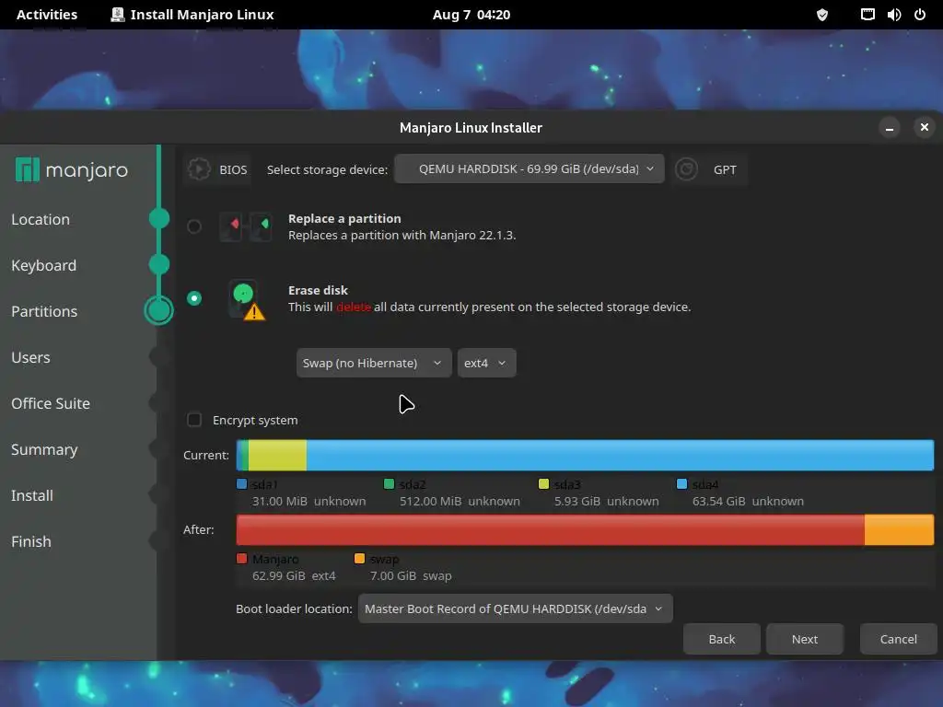Click "Replaces a partition with Manjaro 22.1.3." text

tap(402, 235)
